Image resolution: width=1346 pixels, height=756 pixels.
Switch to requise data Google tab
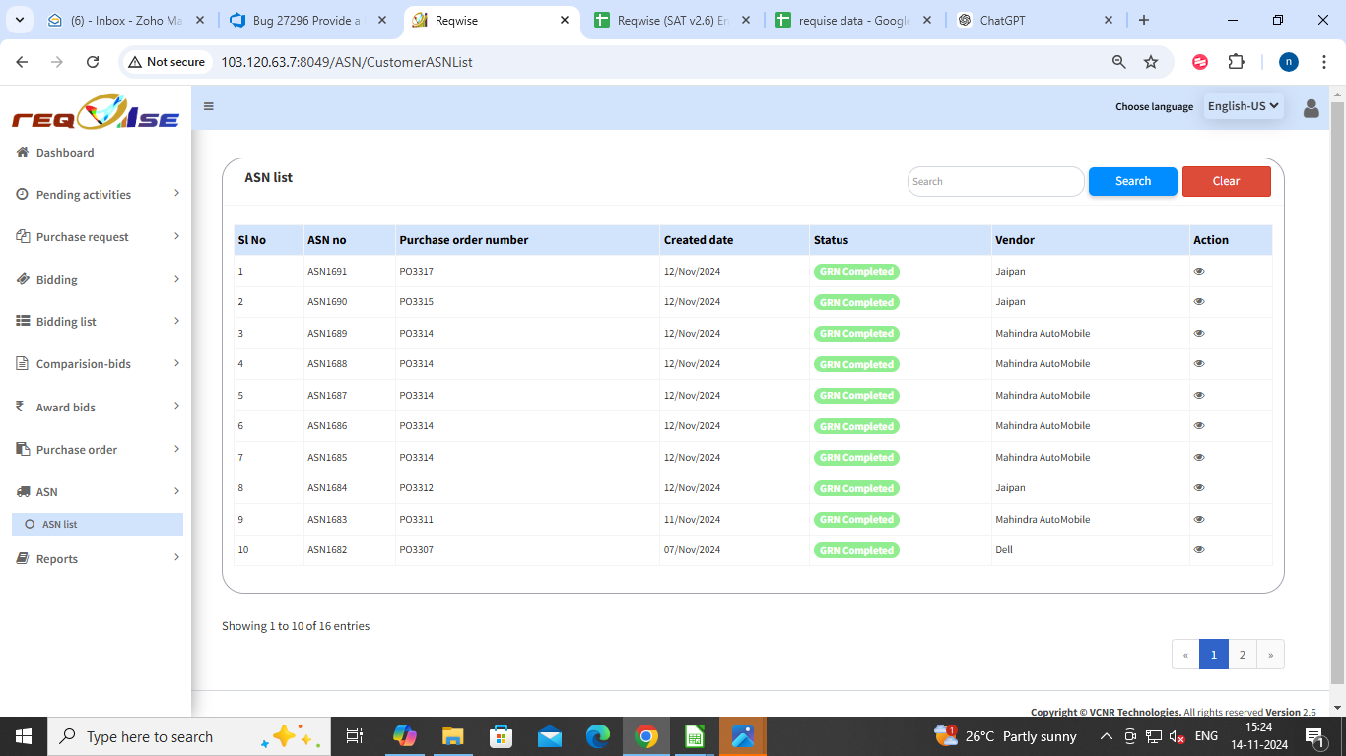pyautogui.click(x=854, y=20)
